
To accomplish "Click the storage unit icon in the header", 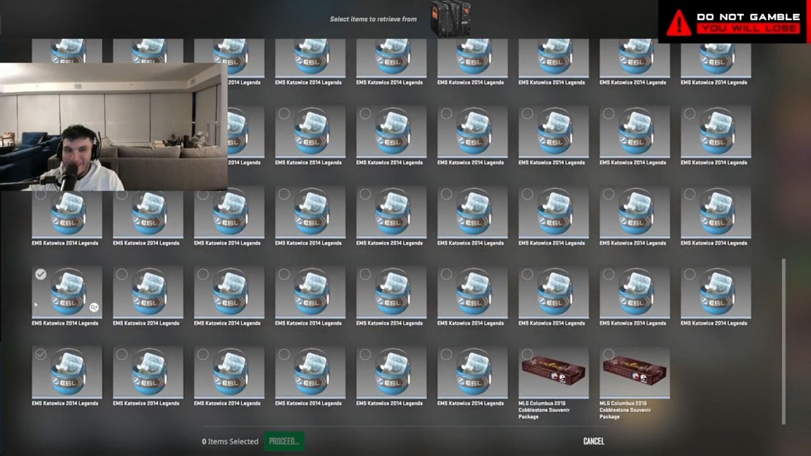I will coord(450,18).
